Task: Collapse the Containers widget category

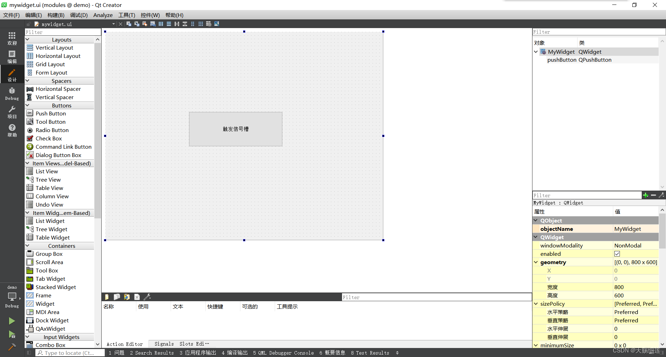Action: (x=27, y=246)
